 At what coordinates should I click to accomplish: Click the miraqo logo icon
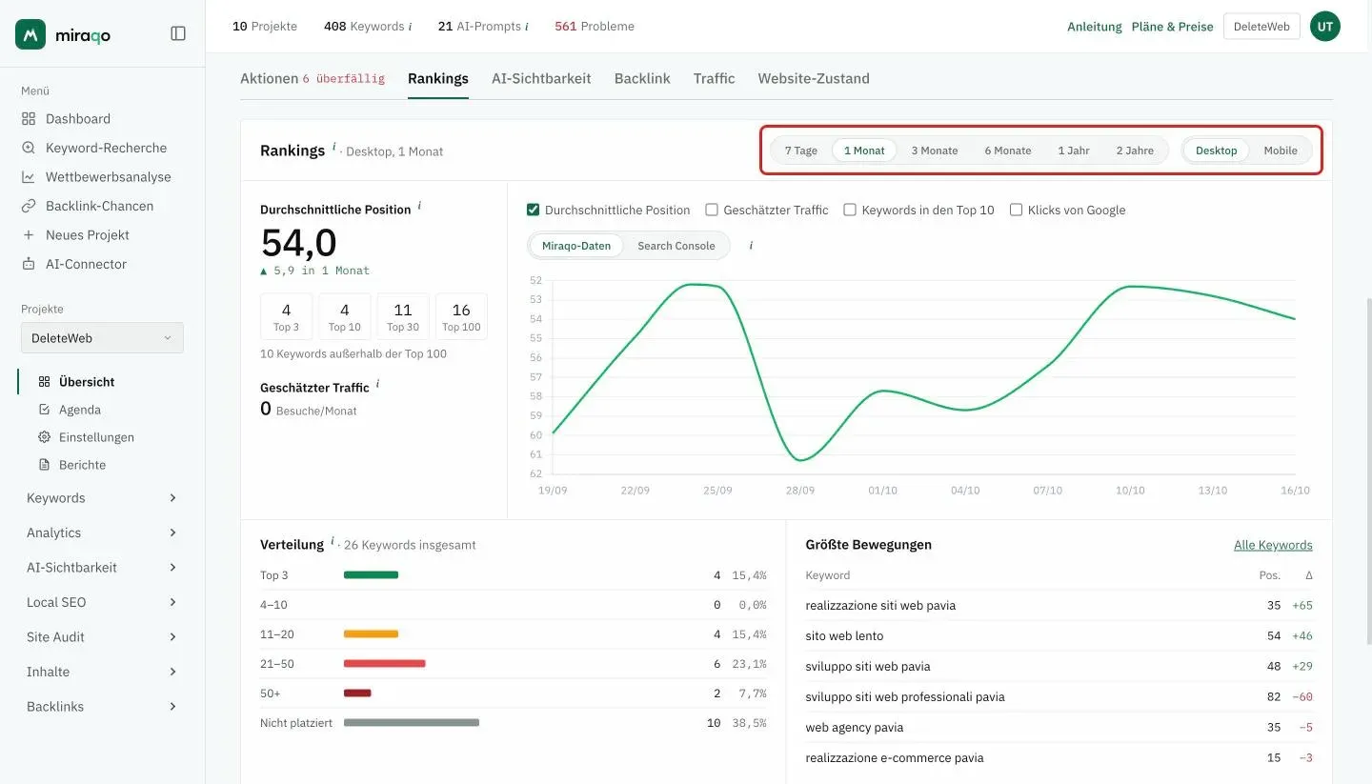click(x=30, y=34)
